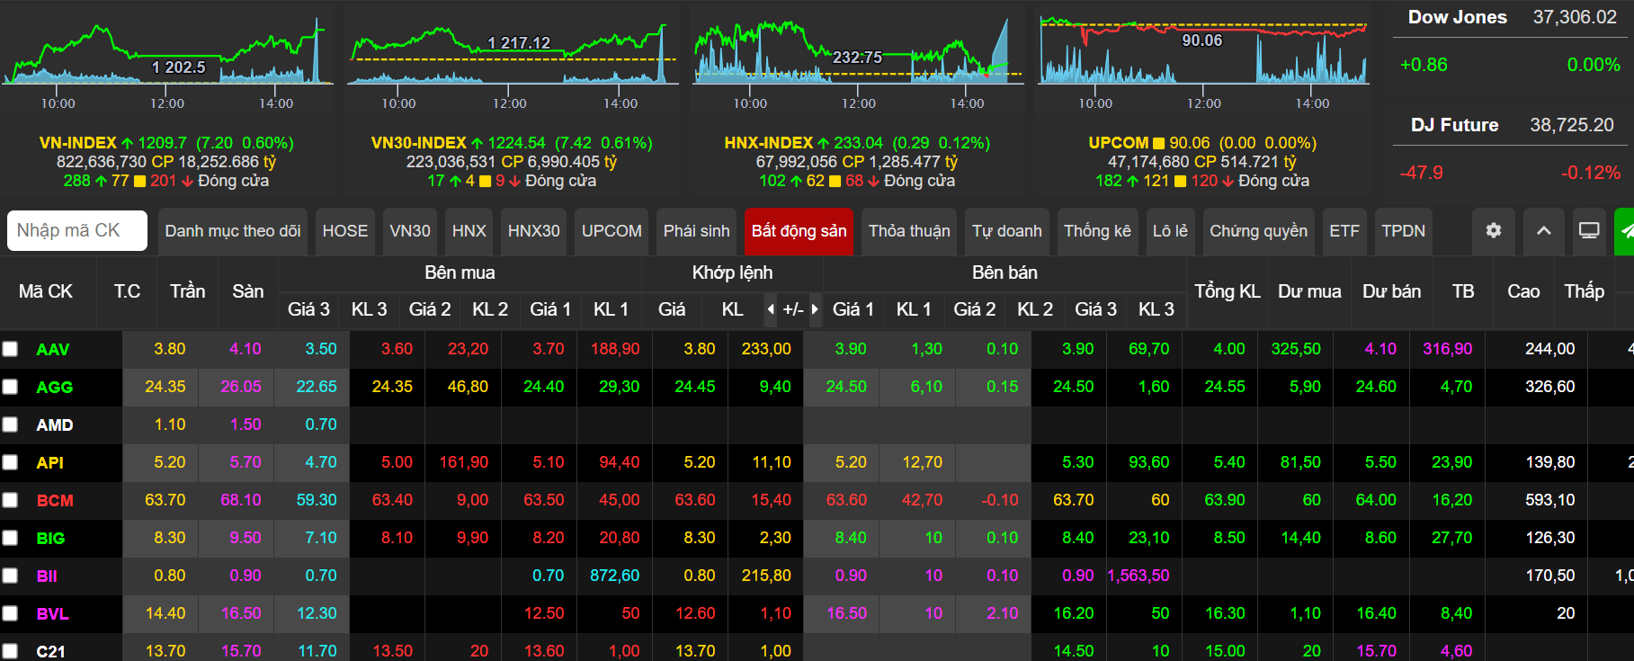Click the HNX-INDEX up arrow icon

(x=823, y=143)
